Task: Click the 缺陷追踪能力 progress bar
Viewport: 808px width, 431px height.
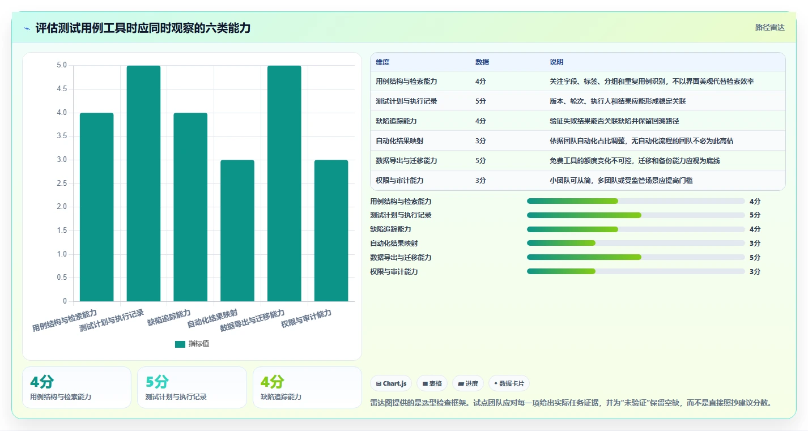Action: coord(636,229)
